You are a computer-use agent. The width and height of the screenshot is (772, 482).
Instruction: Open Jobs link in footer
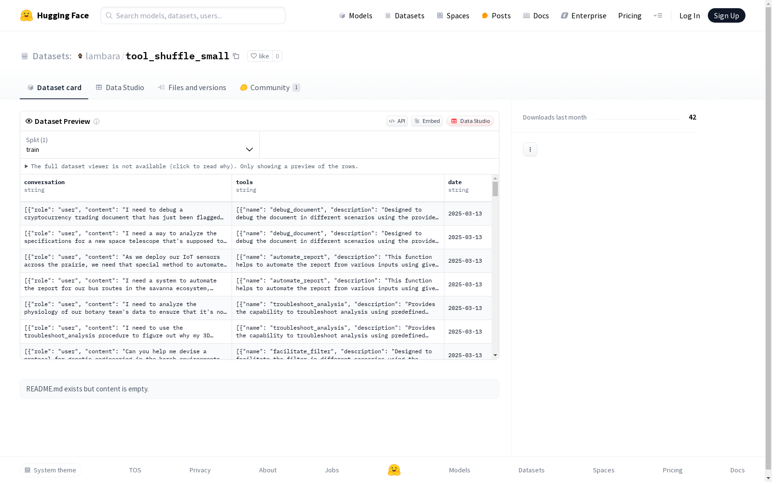click(332, 470)
